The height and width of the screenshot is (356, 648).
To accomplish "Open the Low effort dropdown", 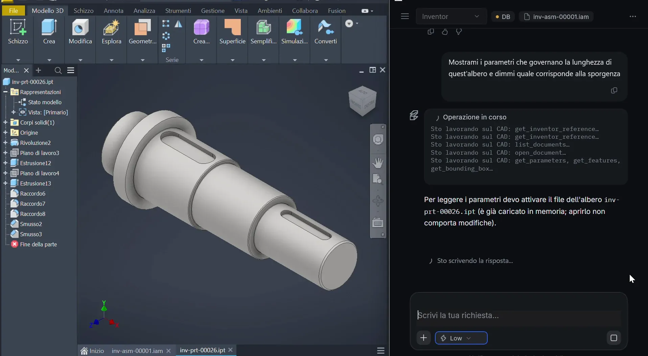I will pyautogui.click(x=461, y=338).
